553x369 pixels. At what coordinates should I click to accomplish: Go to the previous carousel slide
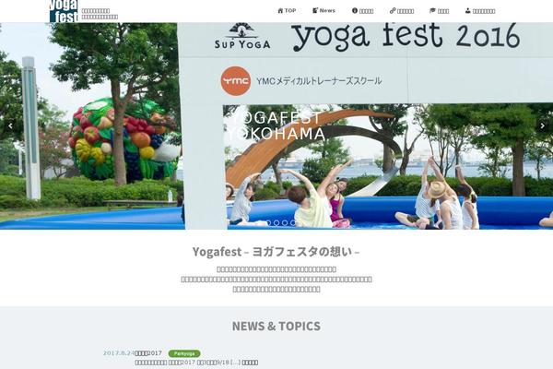[x=10, y=125]
